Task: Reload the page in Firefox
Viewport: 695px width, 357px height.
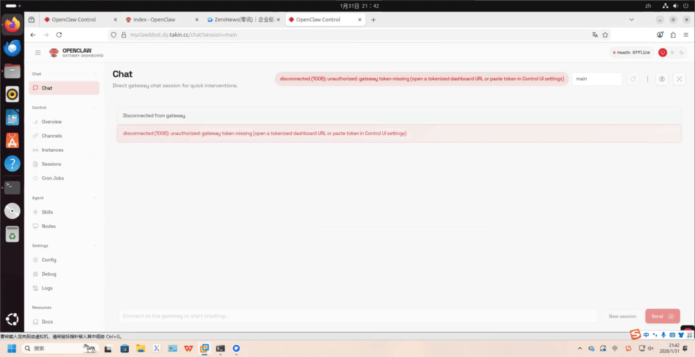Action: [x=59, y=35]
